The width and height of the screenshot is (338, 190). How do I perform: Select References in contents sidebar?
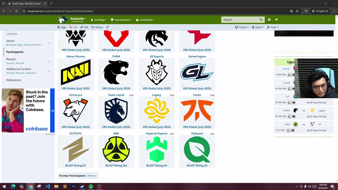coord(13,80)
